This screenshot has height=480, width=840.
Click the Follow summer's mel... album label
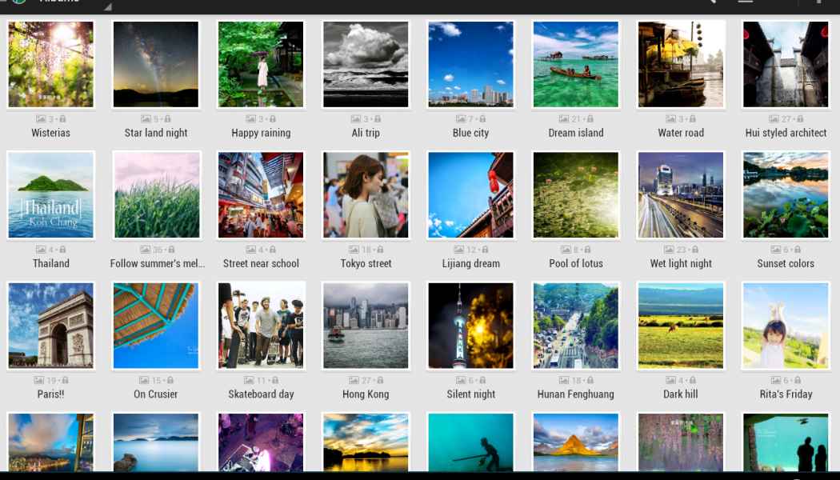point(157,263)
